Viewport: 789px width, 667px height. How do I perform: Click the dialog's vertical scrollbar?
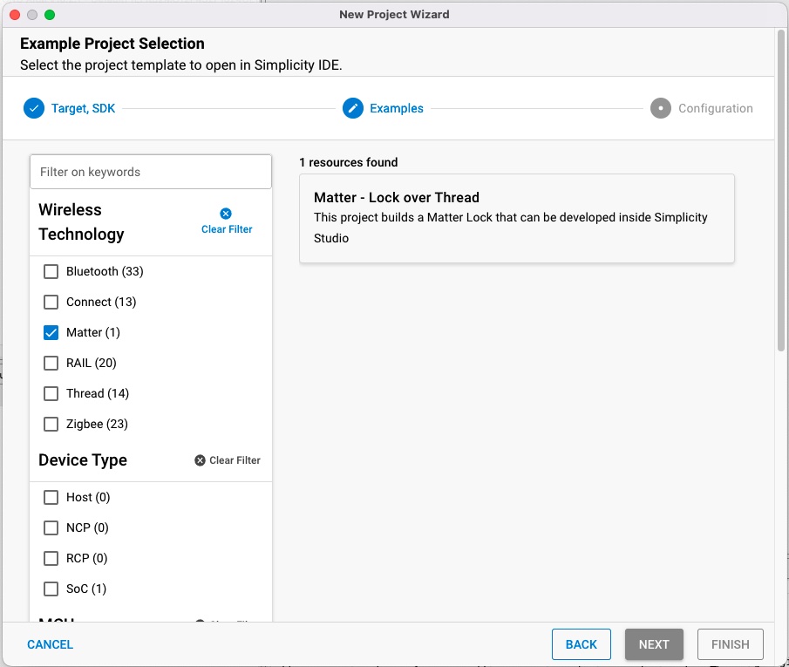781,191
